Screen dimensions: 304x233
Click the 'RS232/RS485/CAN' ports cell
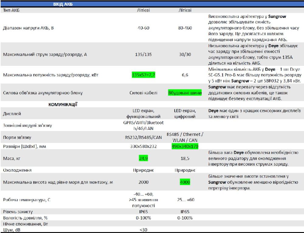[x=143, y=137]
